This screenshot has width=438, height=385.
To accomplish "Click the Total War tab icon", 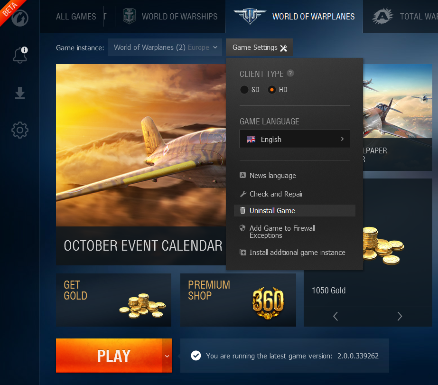I will coord(382,16).
